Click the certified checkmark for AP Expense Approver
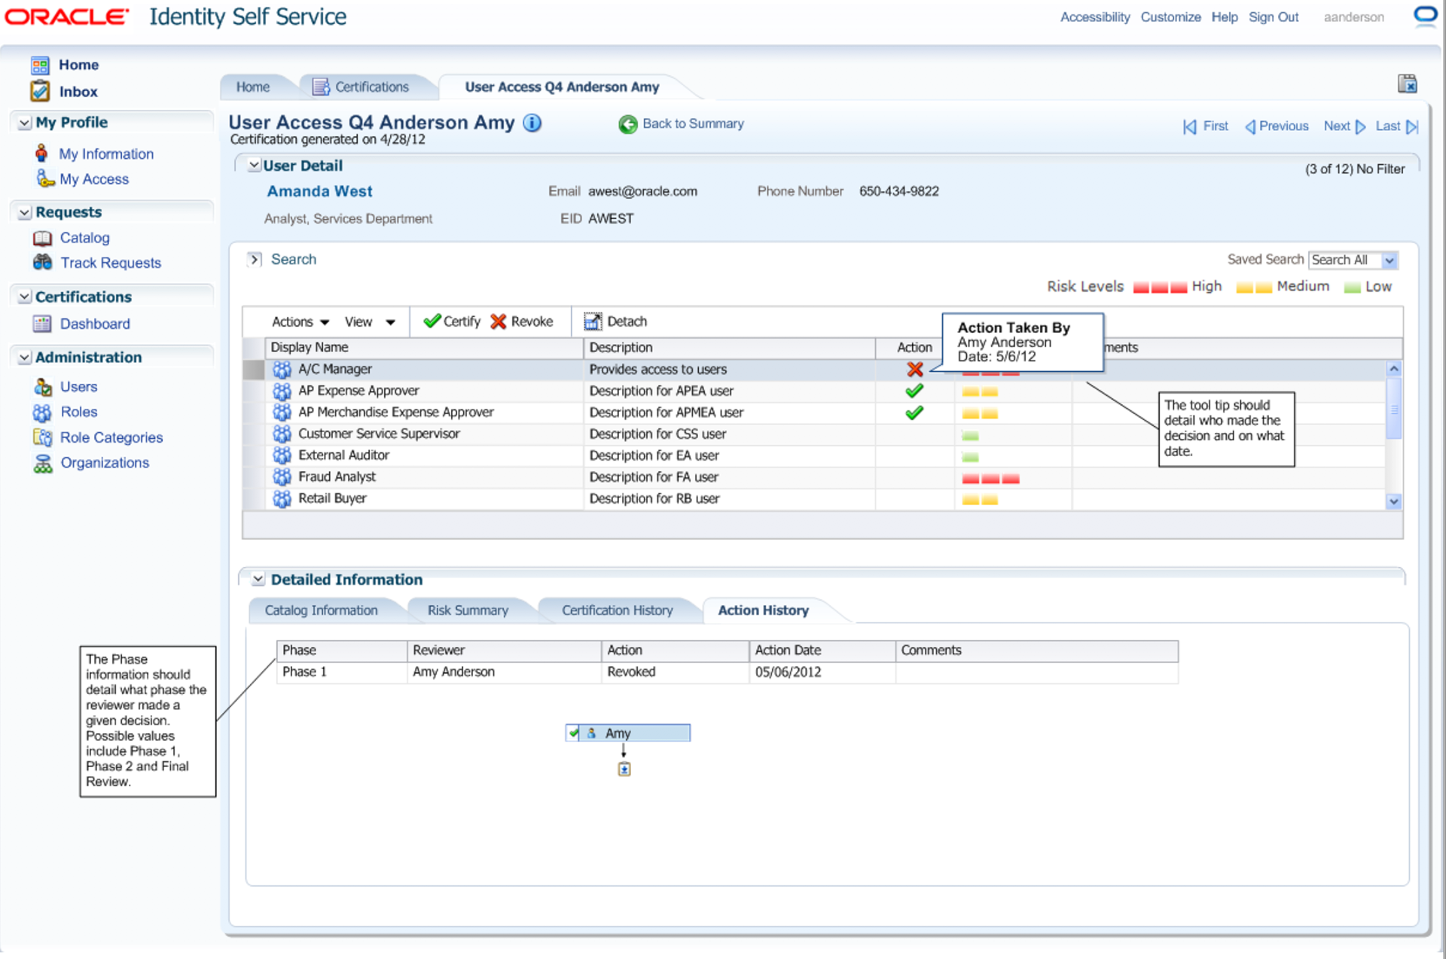The image size is (1446, 959). pos(914,391)
